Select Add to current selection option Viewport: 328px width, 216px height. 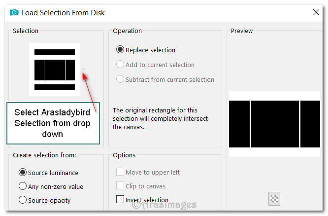point(120,65)
